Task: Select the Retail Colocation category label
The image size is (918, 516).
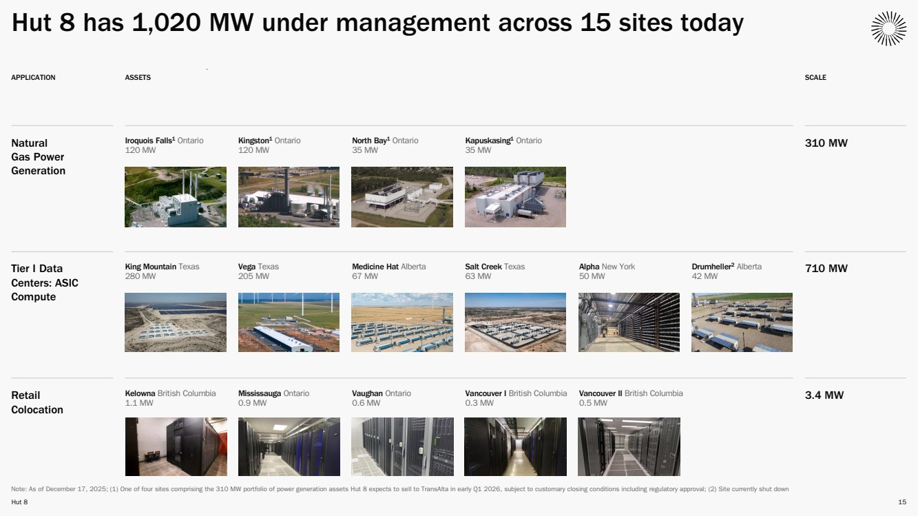Action: click(x=37, y=402)
